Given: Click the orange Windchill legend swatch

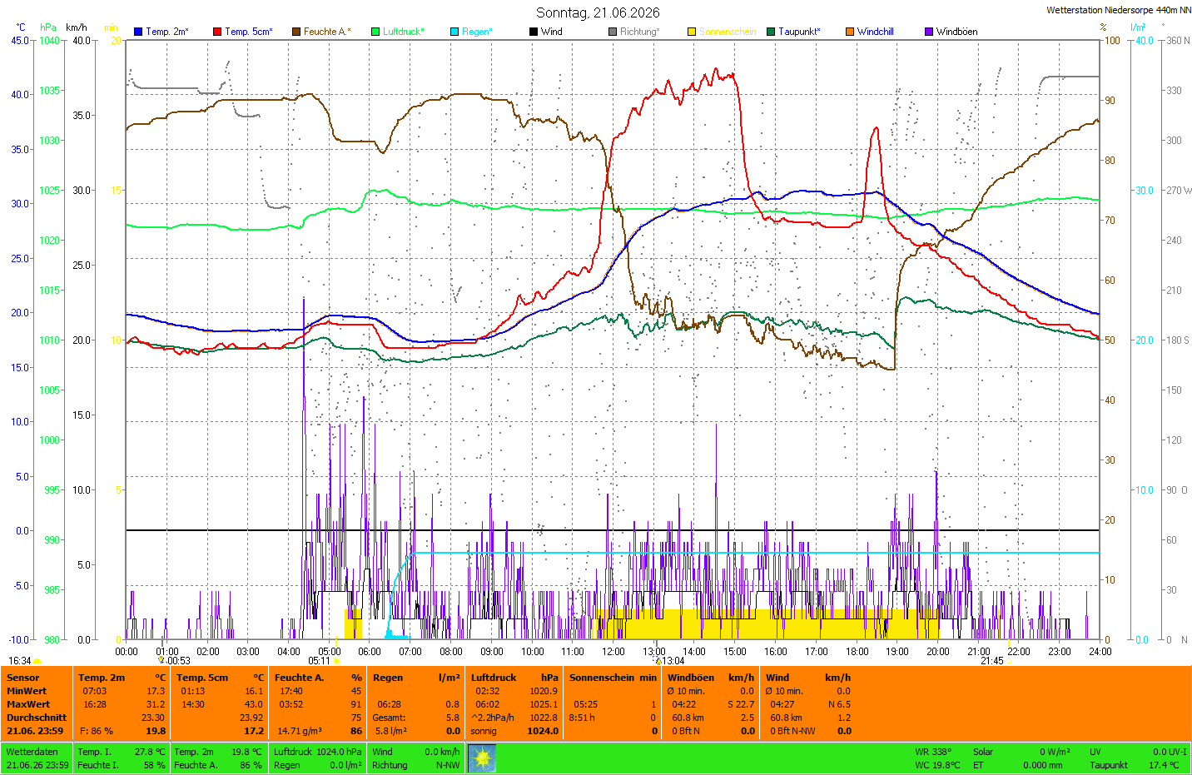Looking at the screenshot, I should click(850, 32).
